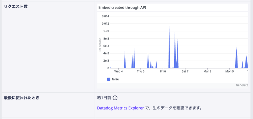Click the 0.01 y-axis value
The width and height of the screenshot is (253, 119).
[x=106, y=31]
